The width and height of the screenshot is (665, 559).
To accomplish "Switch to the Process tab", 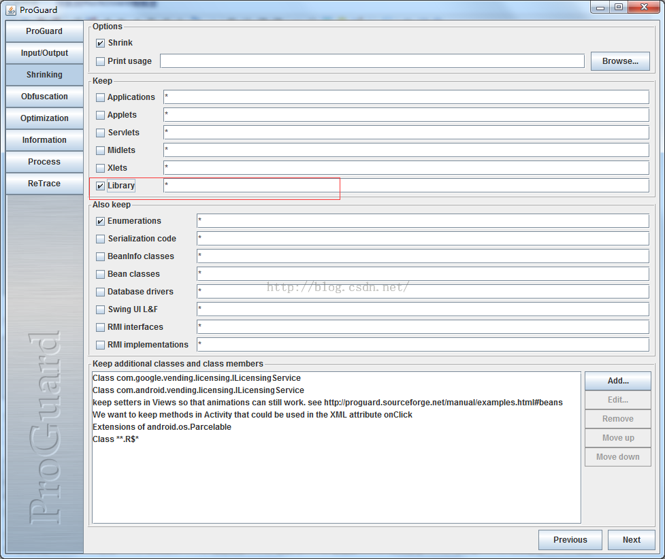I will (44, 162).
